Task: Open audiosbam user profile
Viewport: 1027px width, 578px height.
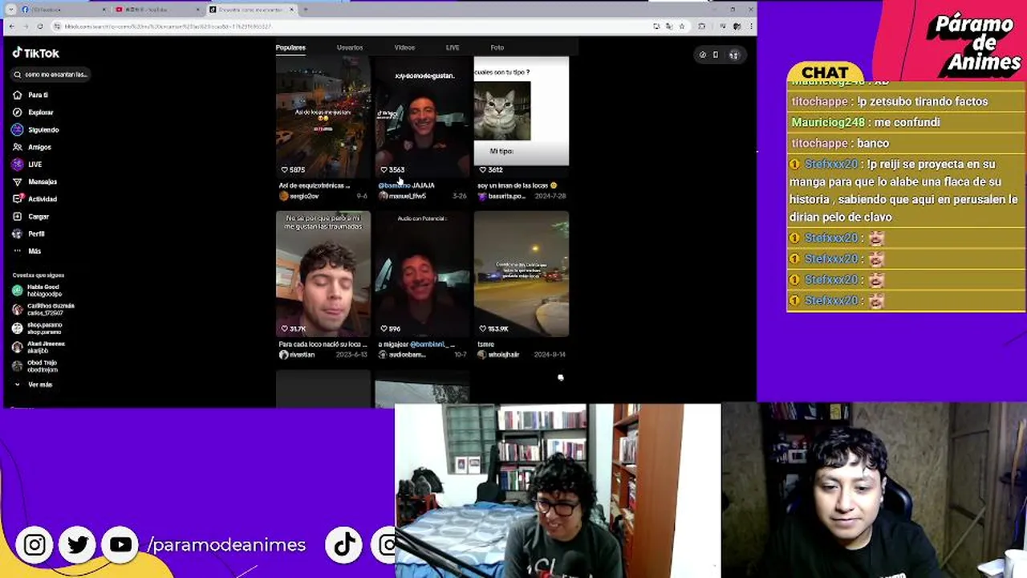Action: (x=403, y=355)
